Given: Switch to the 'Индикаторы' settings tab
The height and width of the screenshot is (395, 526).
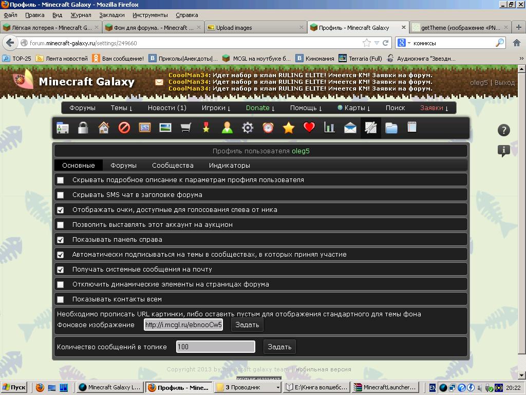Looking at the screenshot, I should pos(230,165).
